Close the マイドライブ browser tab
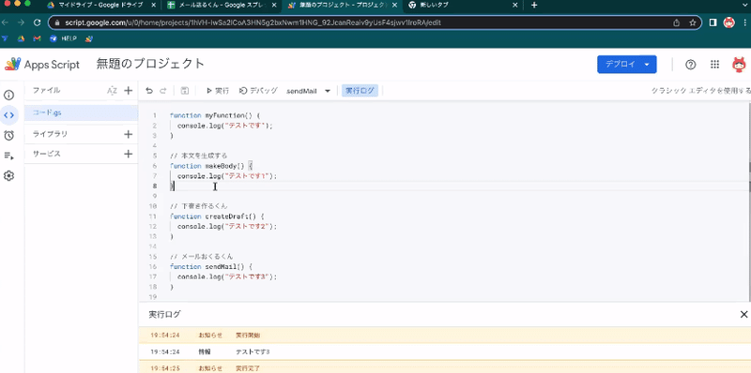This screenshot has width=751, height=373. [x=152, y=6]
